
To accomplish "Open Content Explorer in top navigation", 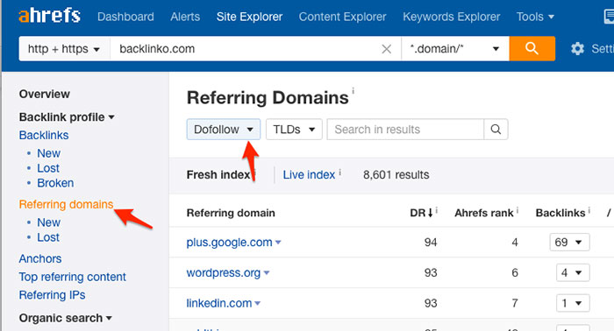I will 343,17.
